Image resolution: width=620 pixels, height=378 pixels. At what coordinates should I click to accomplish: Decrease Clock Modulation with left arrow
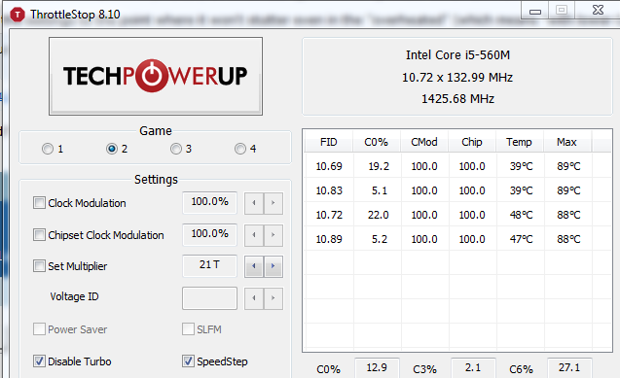[254, 203]
